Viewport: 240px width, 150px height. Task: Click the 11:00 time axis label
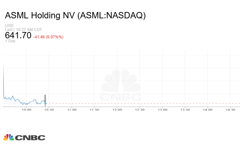click(72, 109)
